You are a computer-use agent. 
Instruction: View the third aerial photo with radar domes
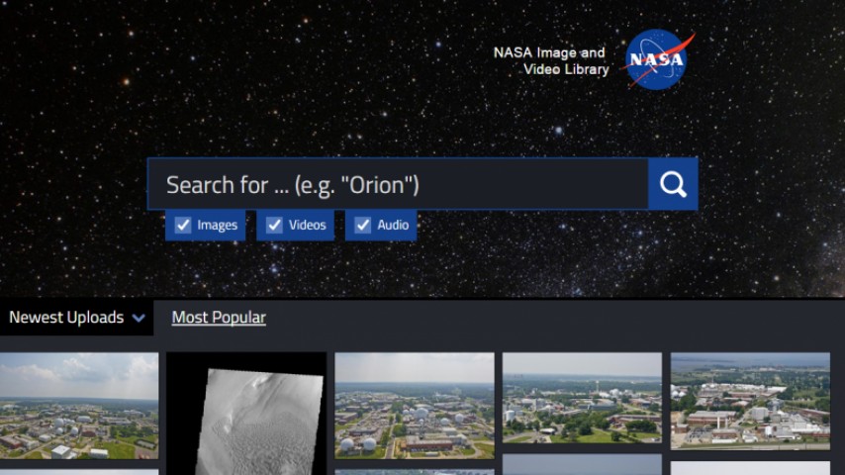click(415, 406)
